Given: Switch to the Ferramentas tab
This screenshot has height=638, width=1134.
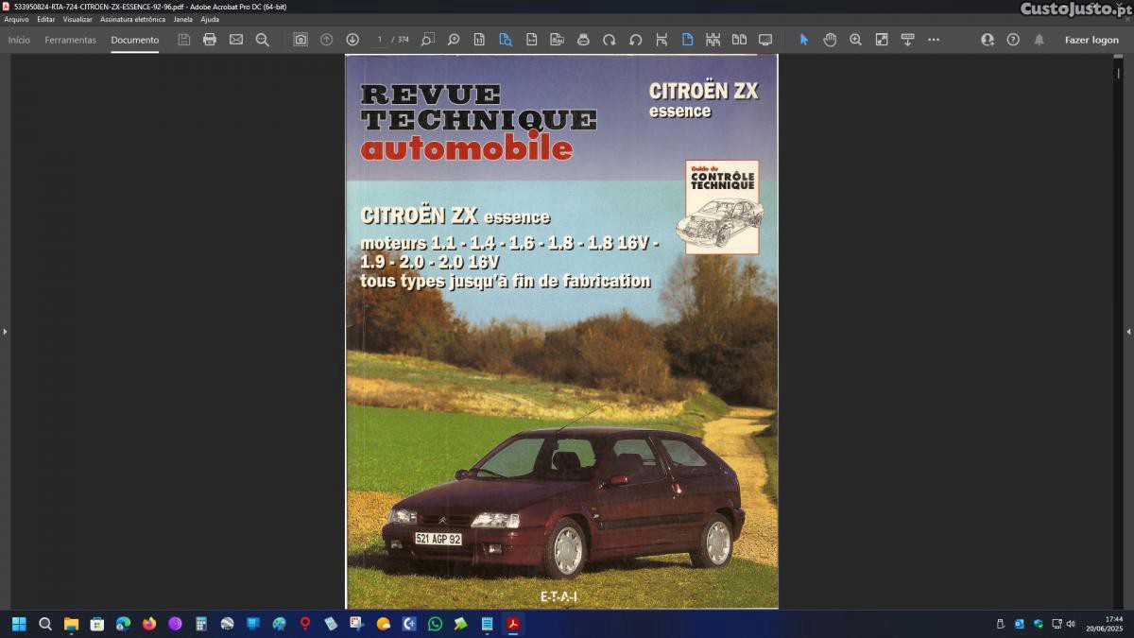Looking at the screenshot, I should [x=70, y=40].
